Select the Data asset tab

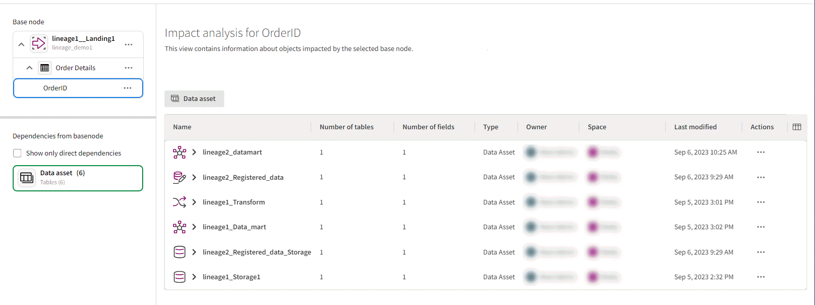(x=194, y=98)
